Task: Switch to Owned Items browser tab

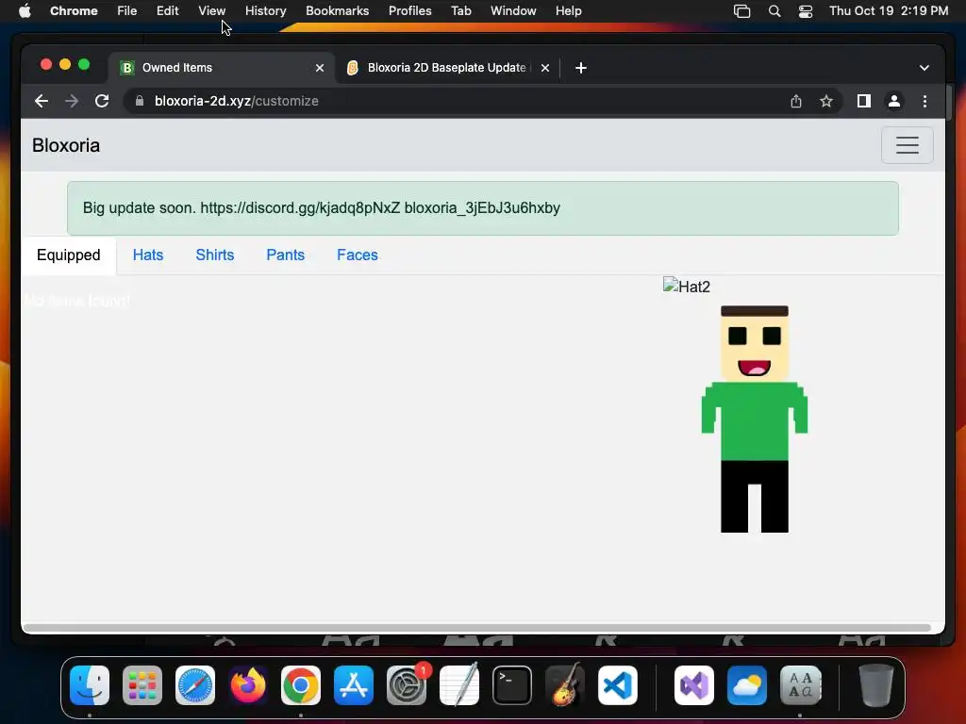Action: 222,68
